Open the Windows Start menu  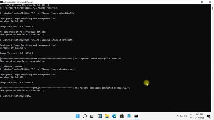(x=77, y=116)
